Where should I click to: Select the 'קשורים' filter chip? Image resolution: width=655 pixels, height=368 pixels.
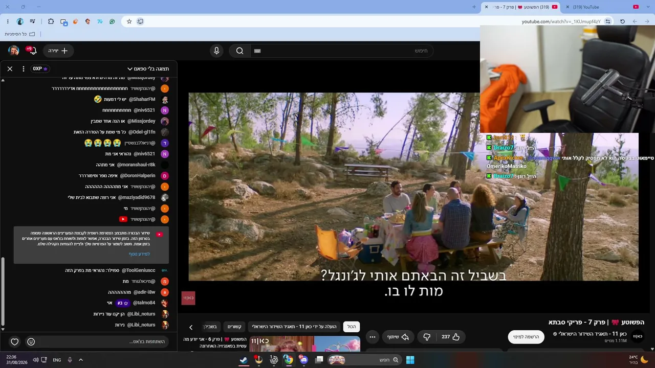[x=234, y=327]
